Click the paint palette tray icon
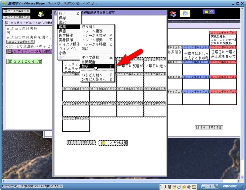Image resolution: width=246 pixels, height=190 pixels. click(174, 187)
